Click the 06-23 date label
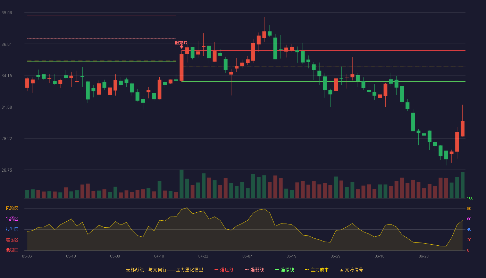The width and height of the screenshot is (486, 278). click(424, 256)
